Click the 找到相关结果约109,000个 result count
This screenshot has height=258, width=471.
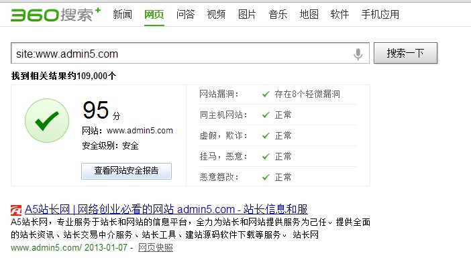(x=64, y=76)
